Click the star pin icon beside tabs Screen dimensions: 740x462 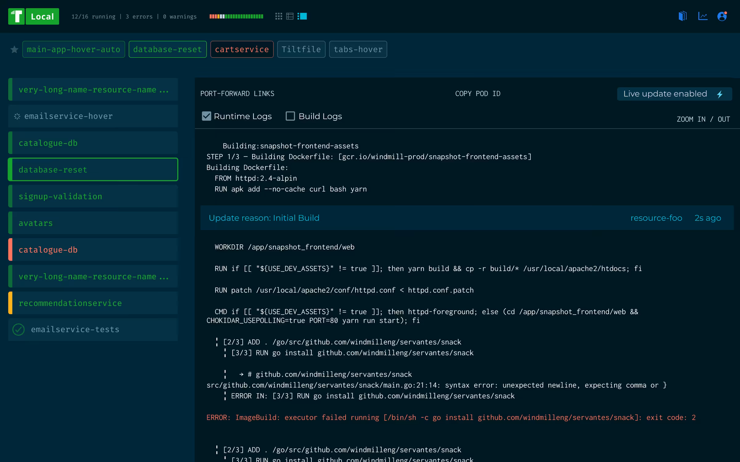[14, 49]
